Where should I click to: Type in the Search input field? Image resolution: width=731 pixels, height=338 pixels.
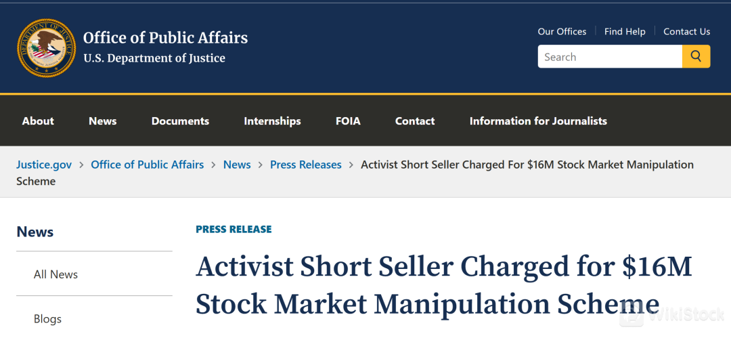[609, 57]
